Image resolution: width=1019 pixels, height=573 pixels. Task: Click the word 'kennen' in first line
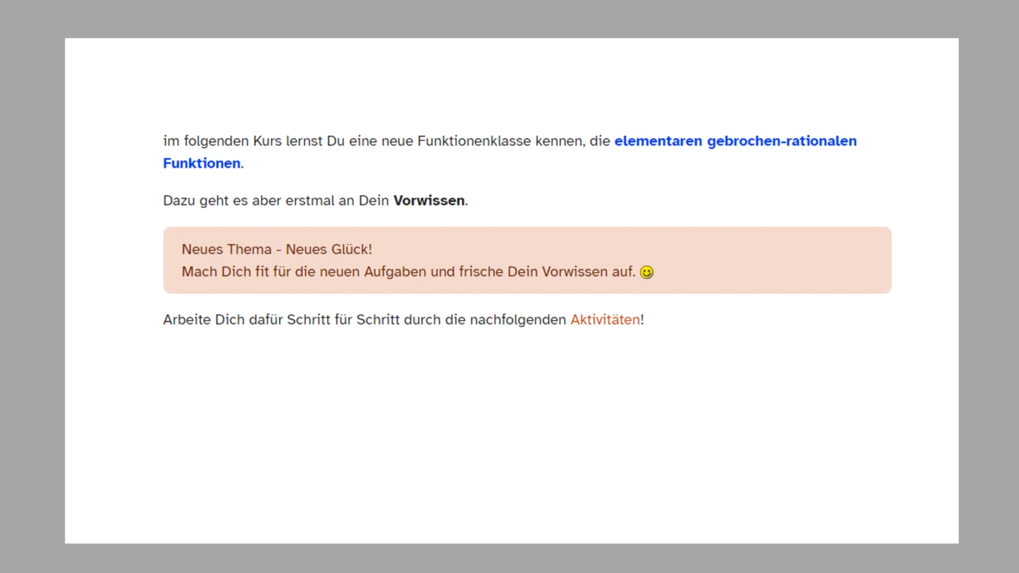(560, 141)
